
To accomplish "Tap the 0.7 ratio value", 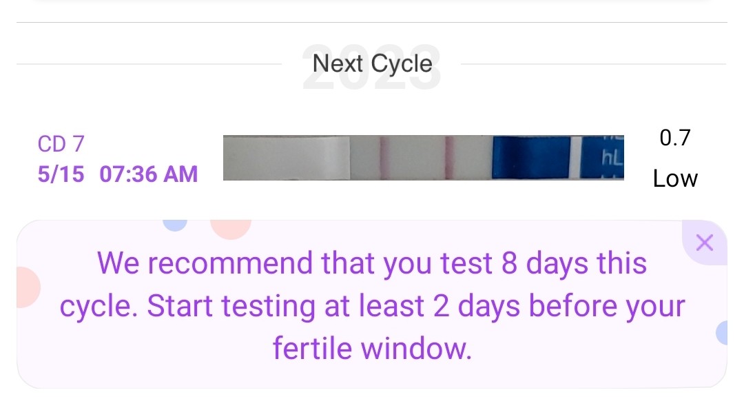I will [x=674, y=139].
